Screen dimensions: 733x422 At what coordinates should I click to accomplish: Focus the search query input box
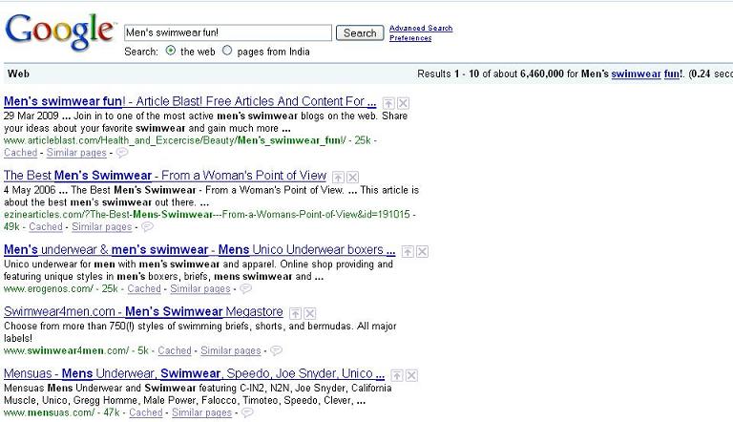click(228, 32)
